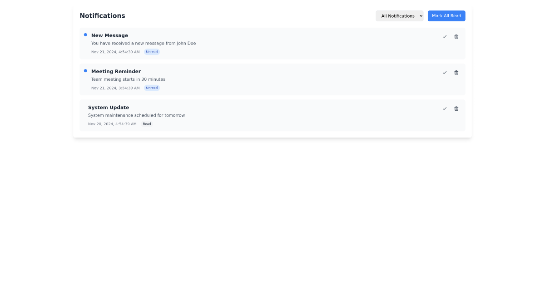Expand the filter selector to change notification view
The height and width of the screenshot is (286, 545).
(399, 15)
